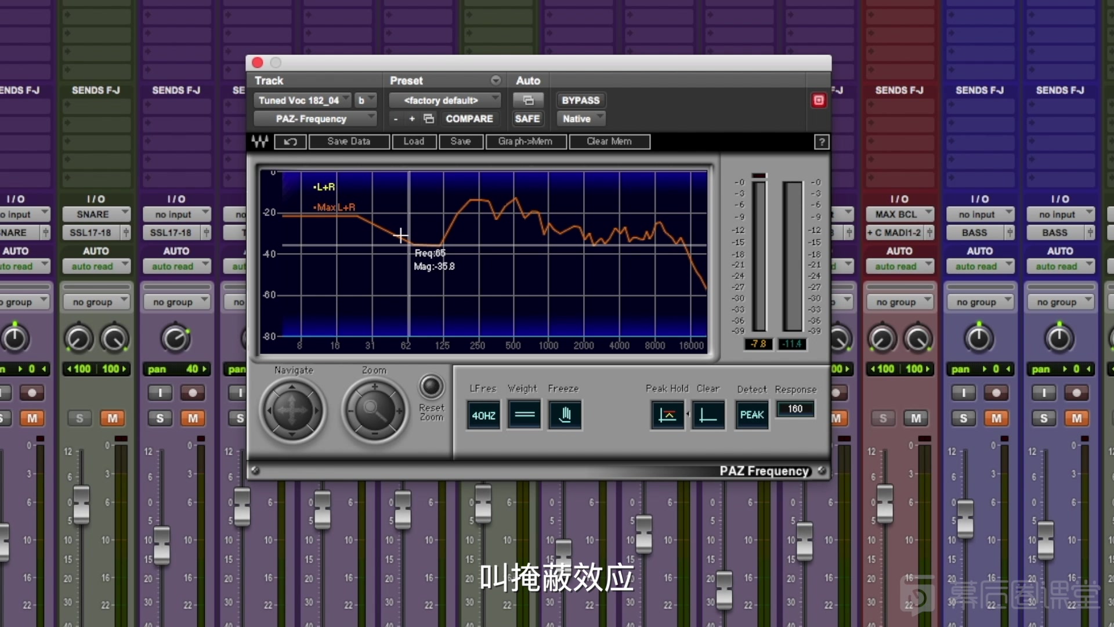This screenshot has height=627, width=1114.
Task: Close the PAZ Frequency plugin window
Action: (x=258, y=62)
